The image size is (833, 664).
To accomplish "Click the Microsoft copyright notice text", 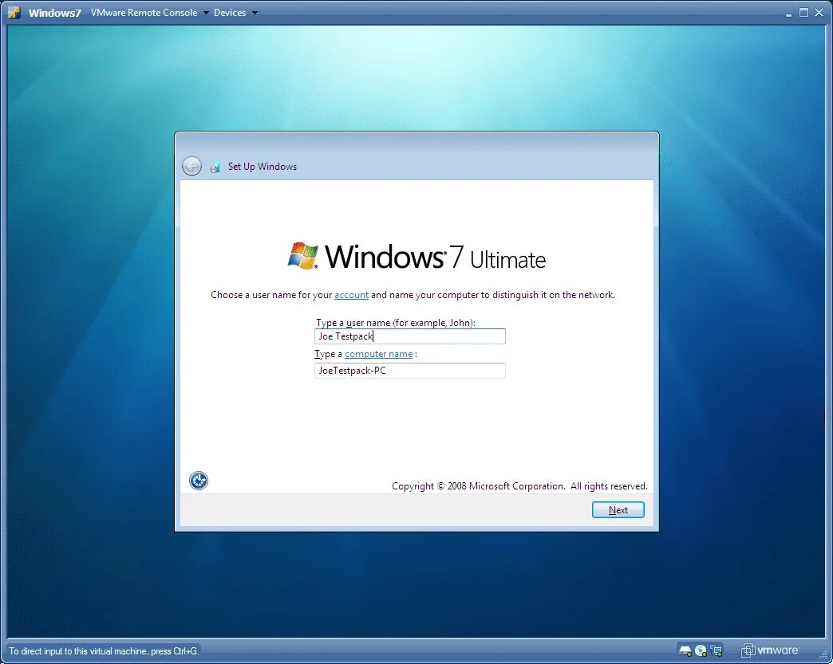I will (x=519, y=485).
